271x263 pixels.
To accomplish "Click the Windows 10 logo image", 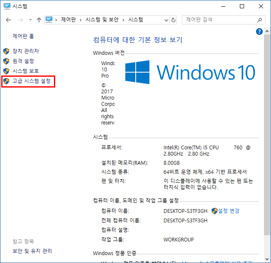I will pos(190,72).
